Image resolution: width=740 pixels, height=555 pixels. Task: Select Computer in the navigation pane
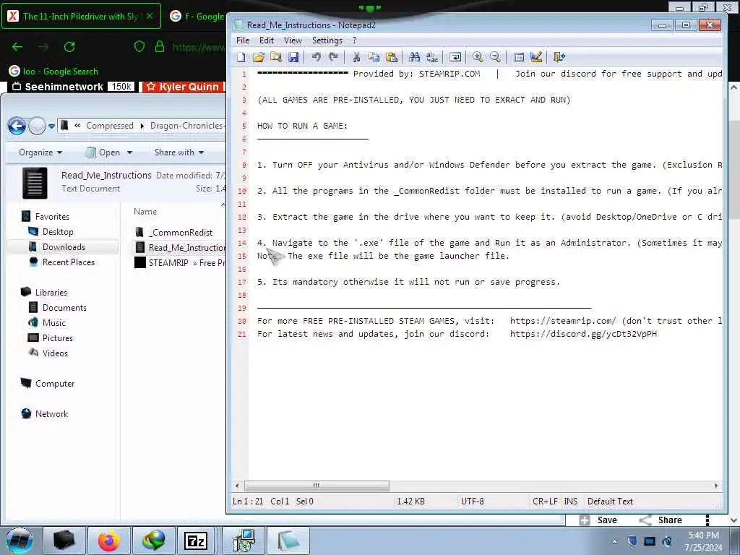(x=54, y=383)
